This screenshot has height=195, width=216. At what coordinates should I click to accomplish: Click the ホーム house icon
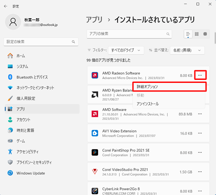(10, 56)
